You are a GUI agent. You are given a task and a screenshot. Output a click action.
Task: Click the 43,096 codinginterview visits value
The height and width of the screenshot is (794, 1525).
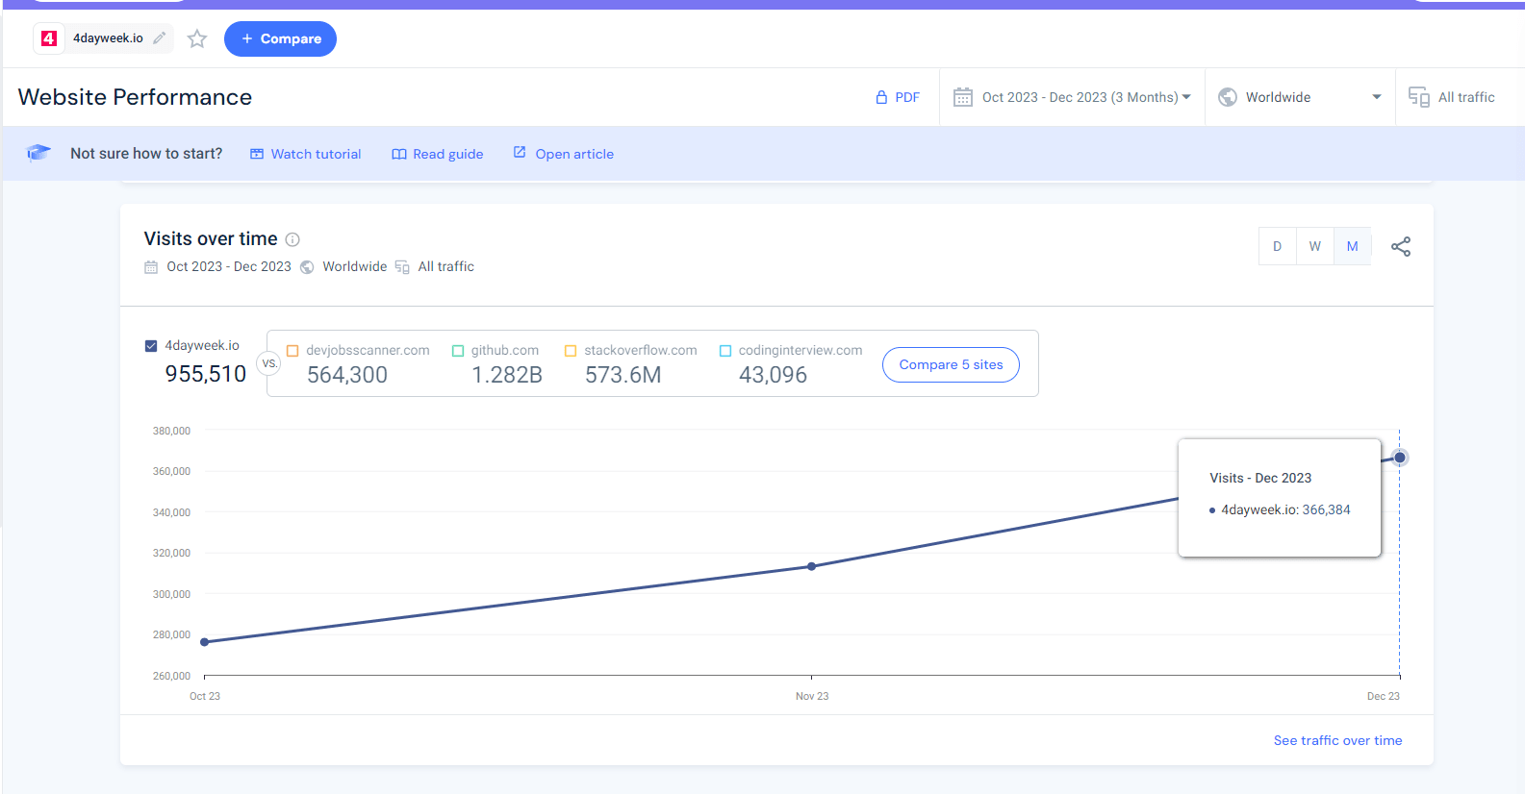[x=774, y=375]
